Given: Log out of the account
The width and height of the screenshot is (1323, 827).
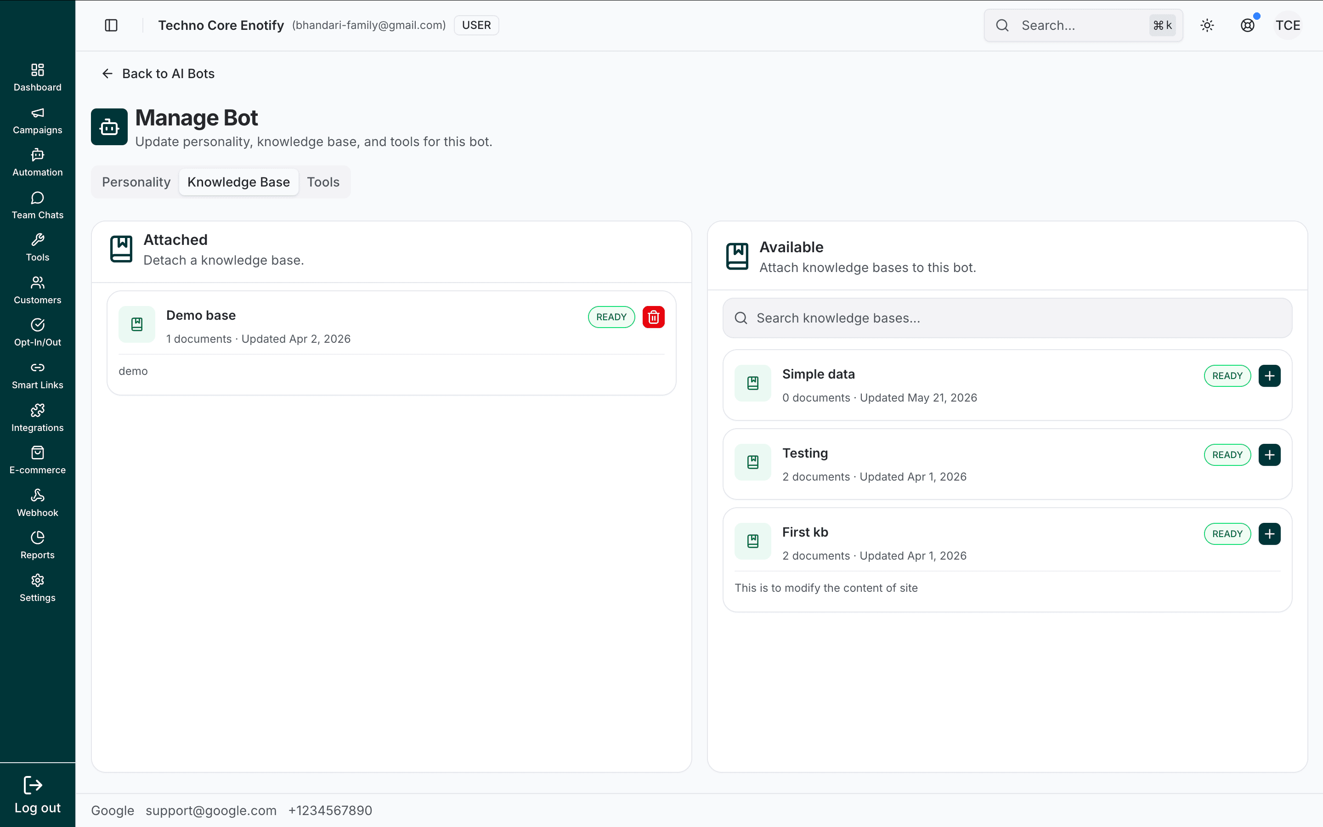Looking at the screenshot, I should click(x=37, y=795).
